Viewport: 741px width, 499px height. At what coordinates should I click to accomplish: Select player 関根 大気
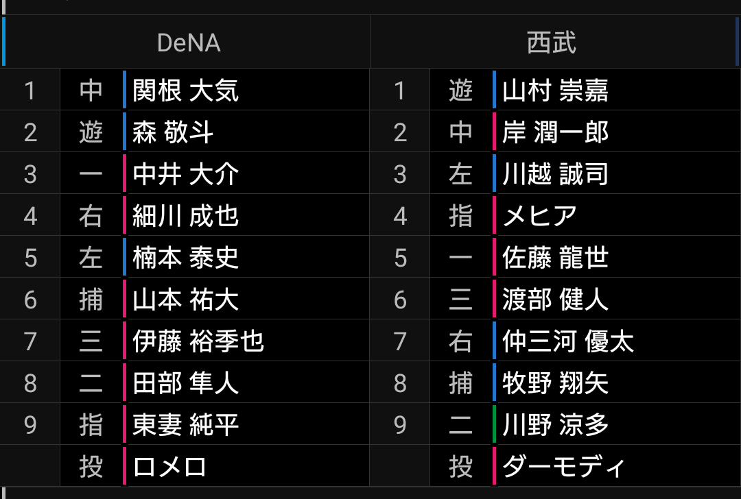coord(185,90)
